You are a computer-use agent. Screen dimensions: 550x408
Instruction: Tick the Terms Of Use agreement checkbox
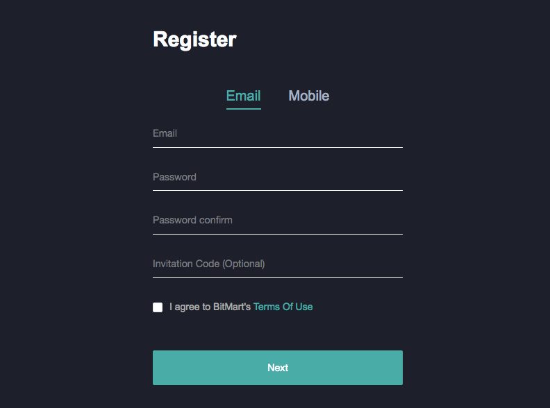(x=158, y=307)
